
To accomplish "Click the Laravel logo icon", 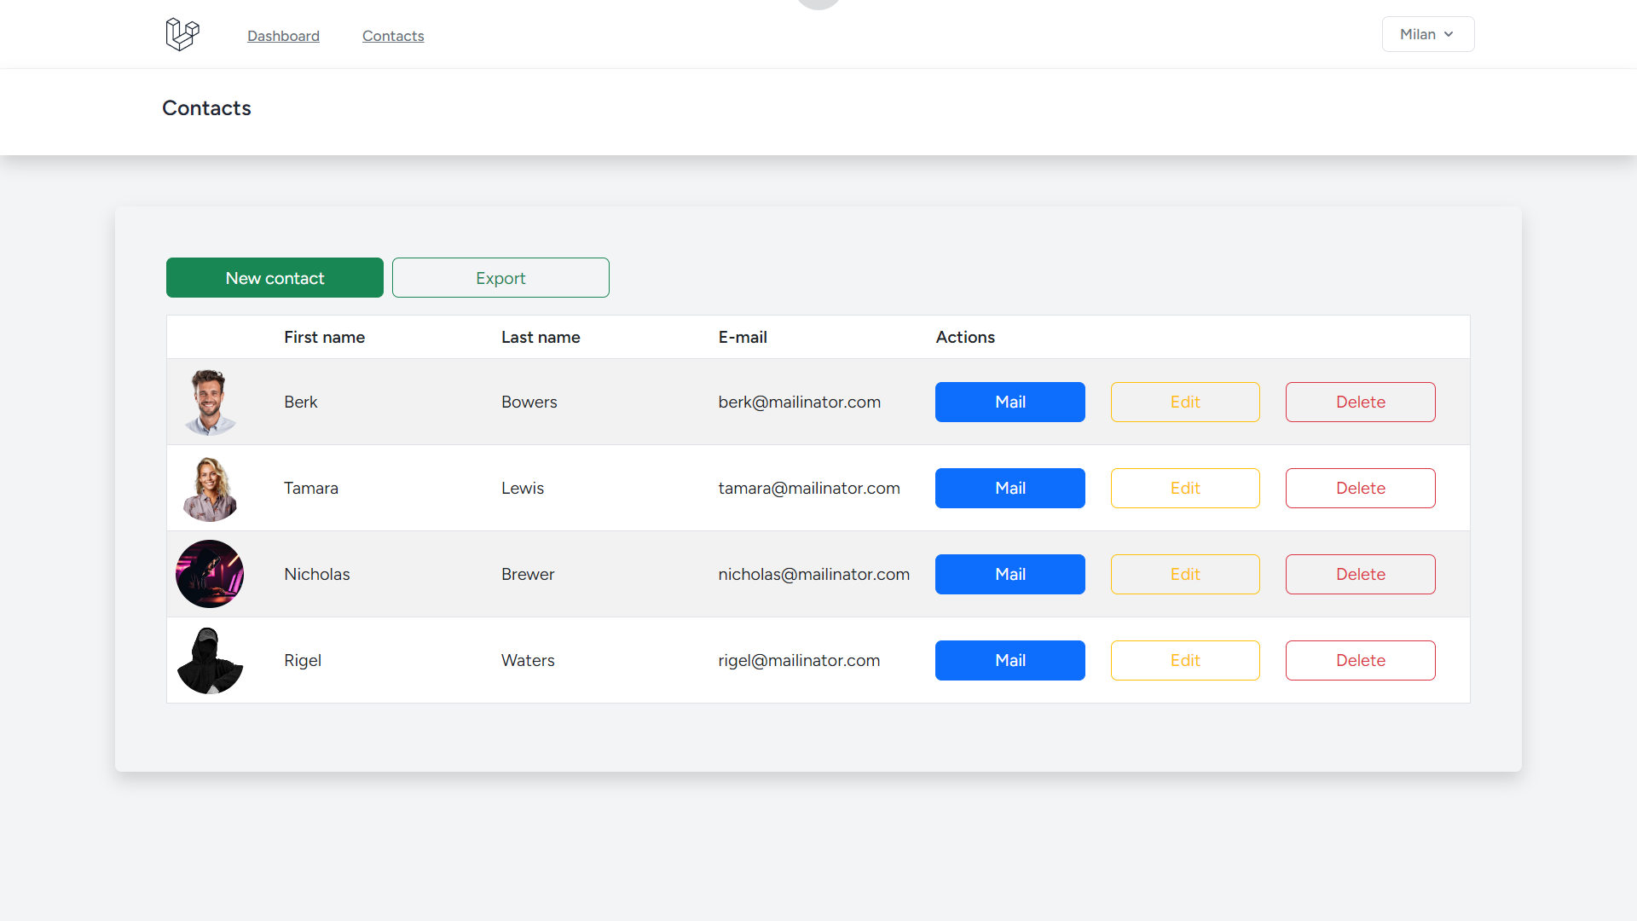I will tap(182, 35).
